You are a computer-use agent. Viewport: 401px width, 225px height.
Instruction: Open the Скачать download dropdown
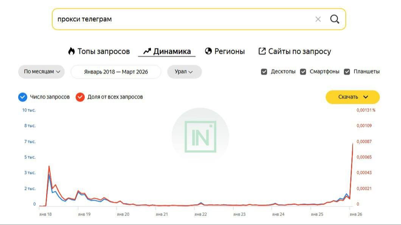(353, 97)
